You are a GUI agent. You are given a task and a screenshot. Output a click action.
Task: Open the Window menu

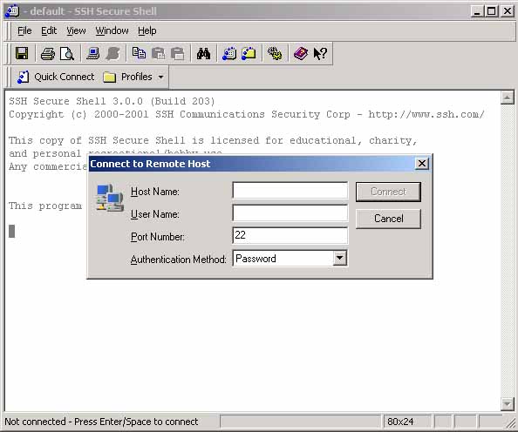pyautogui.click(x=112, y=30)
